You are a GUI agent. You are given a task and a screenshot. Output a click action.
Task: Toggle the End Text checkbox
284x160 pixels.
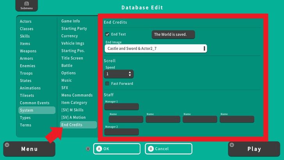point(107,34)
